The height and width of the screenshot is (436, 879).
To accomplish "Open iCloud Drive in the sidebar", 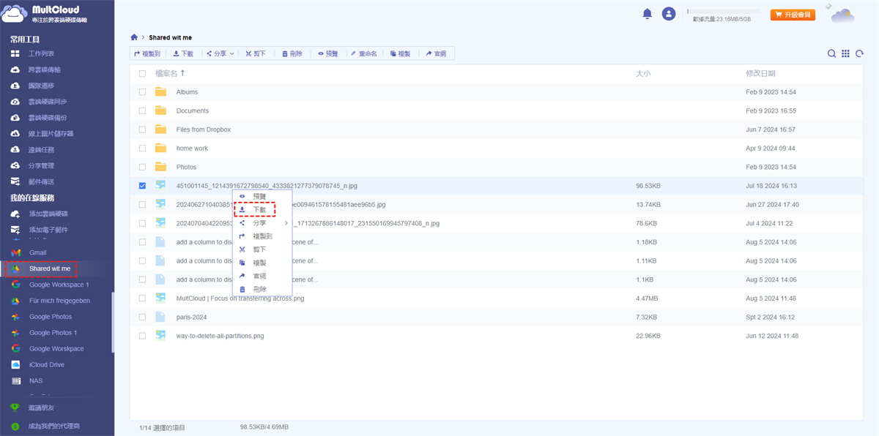I will pyautogui.click(x=46, y=365).
